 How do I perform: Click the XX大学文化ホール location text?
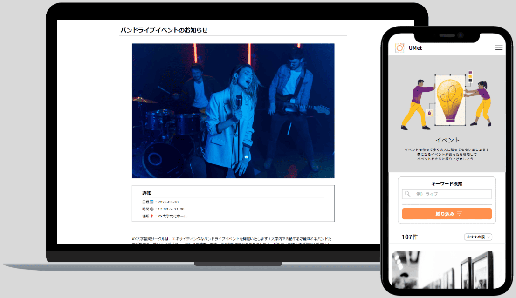coord(172,217)
